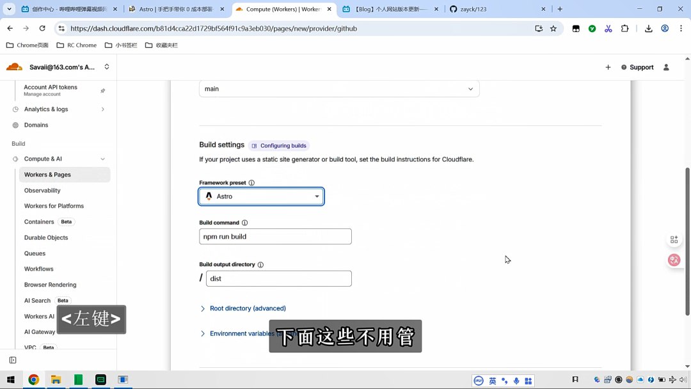Click the Build command info icon
This screenshot has height=389, width=691.
coord(244,223)
